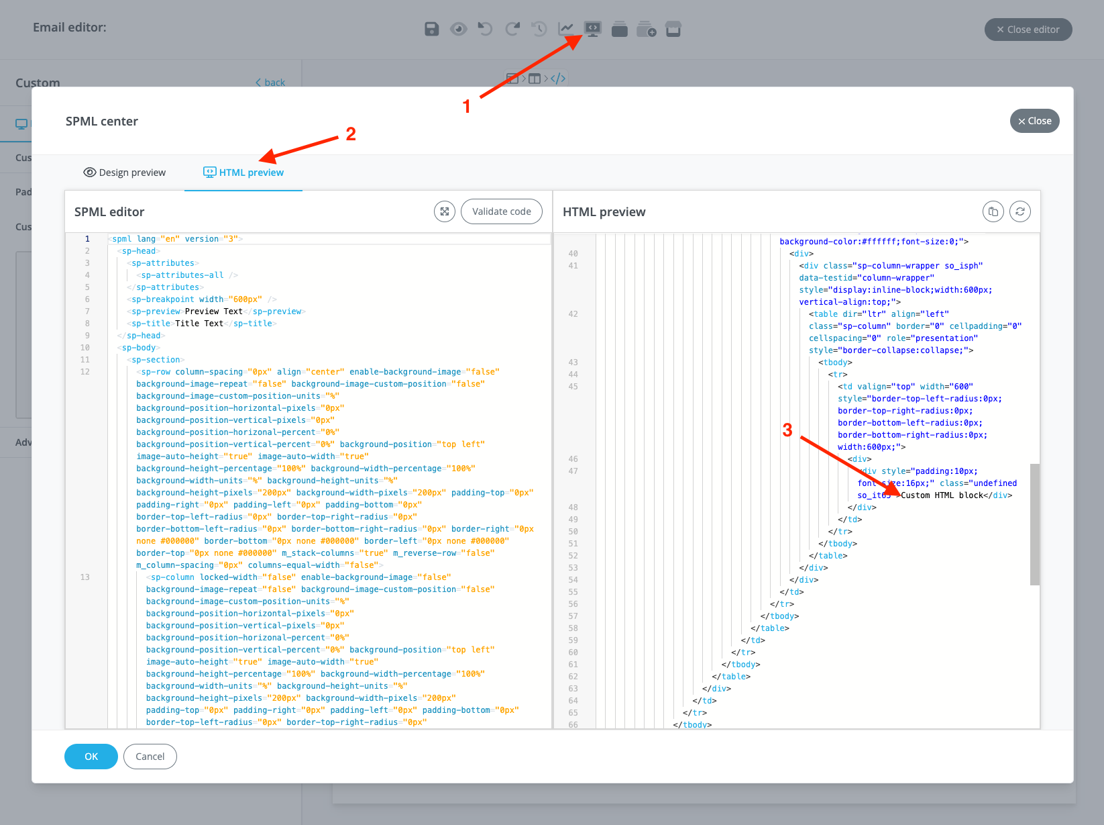Cancel the SPML editor changes

pos(150,757)
